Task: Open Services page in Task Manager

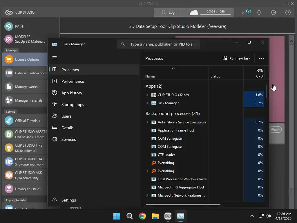Action: tap(94, 139)
